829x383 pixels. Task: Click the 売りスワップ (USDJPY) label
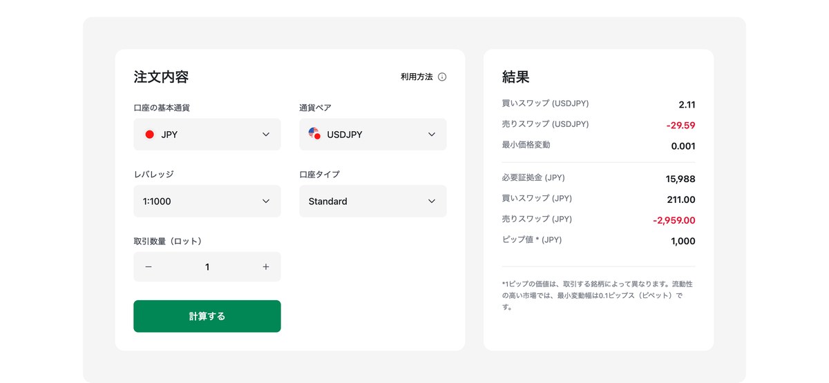(x=545, y=124)
